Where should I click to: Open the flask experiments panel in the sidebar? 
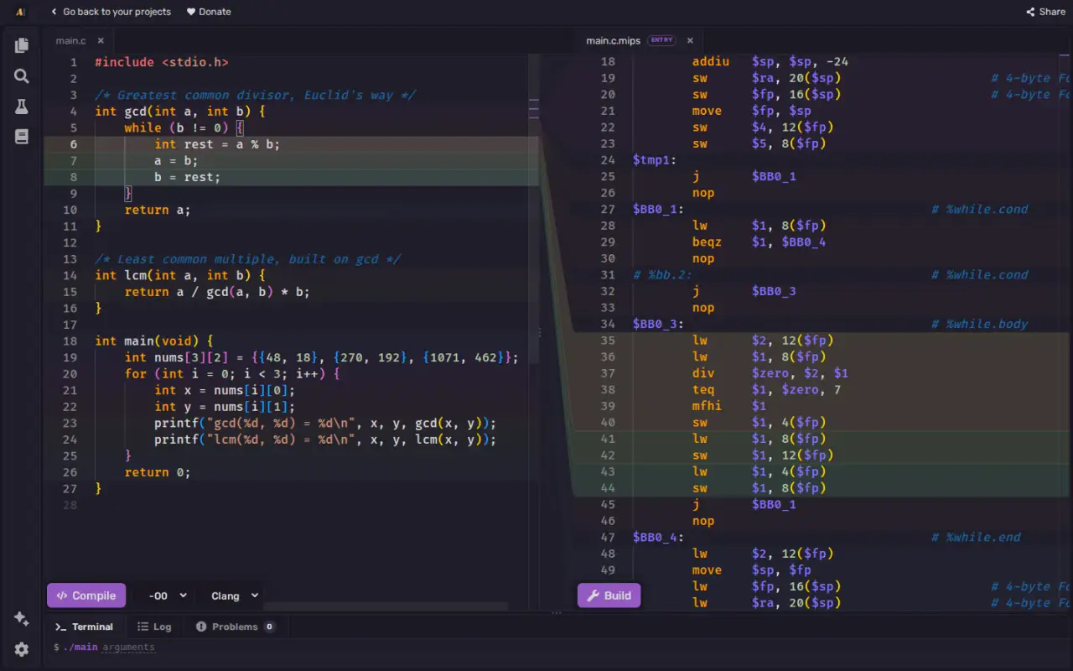point(22,107)
